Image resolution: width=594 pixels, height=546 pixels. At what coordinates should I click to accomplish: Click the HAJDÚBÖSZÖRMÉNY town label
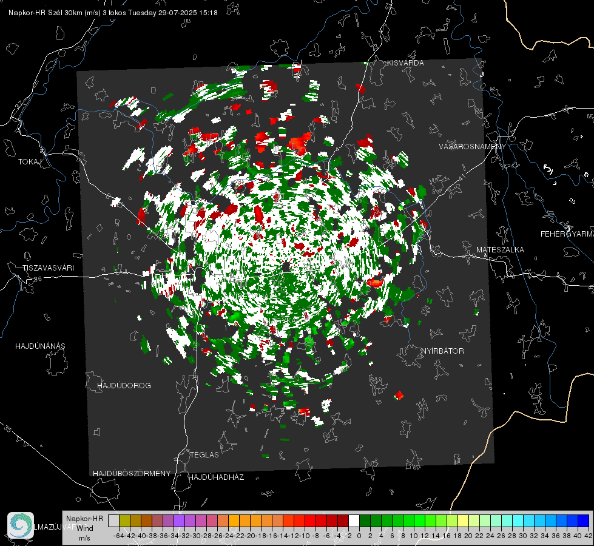[x=132, y=474]
